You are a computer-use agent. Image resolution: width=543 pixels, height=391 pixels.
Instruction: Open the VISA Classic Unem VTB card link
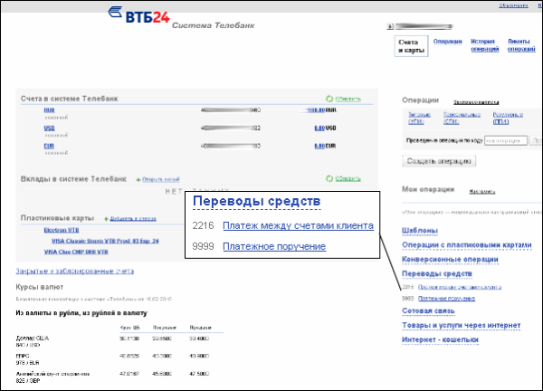point(105,241)
